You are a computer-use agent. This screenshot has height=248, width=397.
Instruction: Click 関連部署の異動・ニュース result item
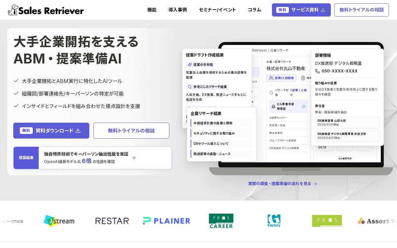(222, 154)
